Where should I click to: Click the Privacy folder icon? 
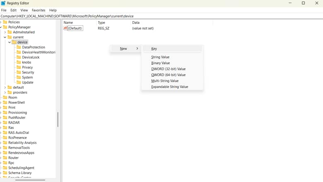[19, 67]
